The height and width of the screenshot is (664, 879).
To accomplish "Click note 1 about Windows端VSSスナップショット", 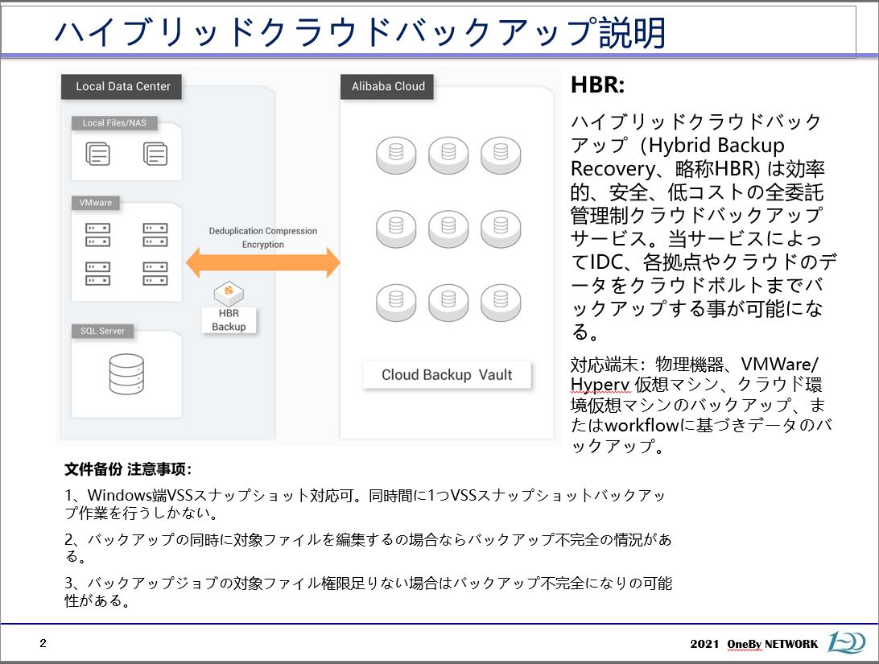I will tap(365, 504).
